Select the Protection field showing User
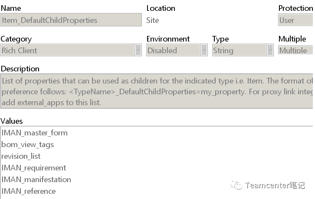This screenshot has height=199, width=315. (295, 20)
